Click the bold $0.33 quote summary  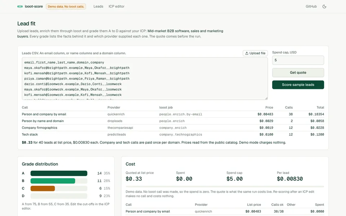tap(27, 143)
